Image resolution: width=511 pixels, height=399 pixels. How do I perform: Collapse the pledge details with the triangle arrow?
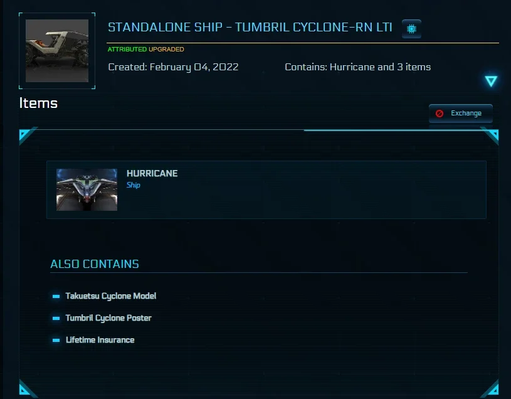coord(491,81)
